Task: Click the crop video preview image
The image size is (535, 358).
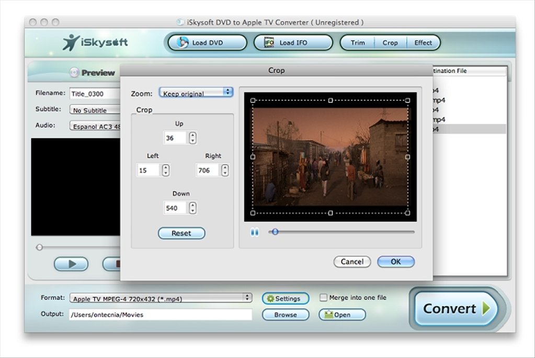Action: [x=331, y=157]
